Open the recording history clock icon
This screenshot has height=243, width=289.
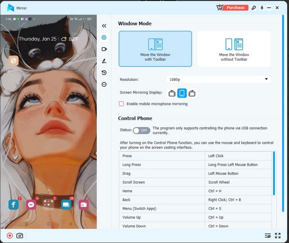(x=104, y=73)
